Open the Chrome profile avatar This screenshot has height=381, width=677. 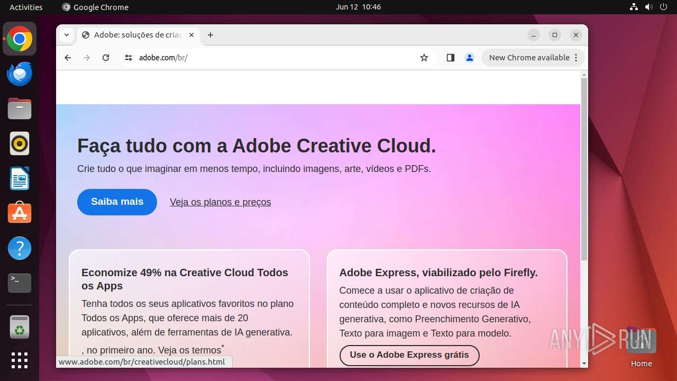(470, 58)
